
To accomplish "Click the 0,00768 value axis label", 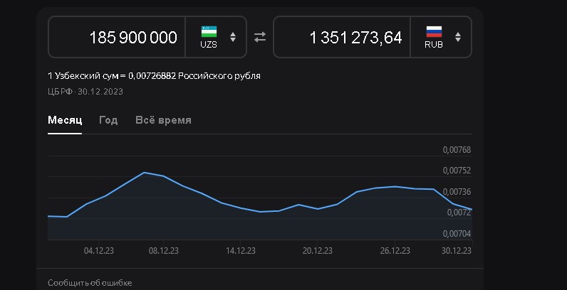I will [x=457, y=150].
